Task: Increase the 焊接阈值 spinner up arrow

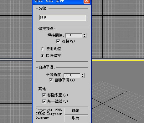Action: click(x=85, y=34)
